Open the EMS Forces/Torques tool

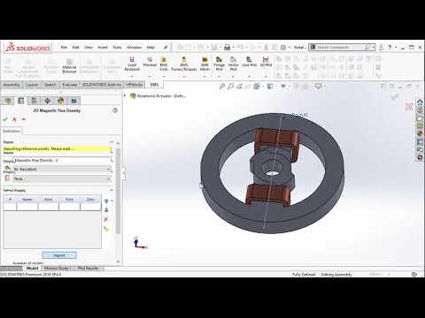pos(184,64)
